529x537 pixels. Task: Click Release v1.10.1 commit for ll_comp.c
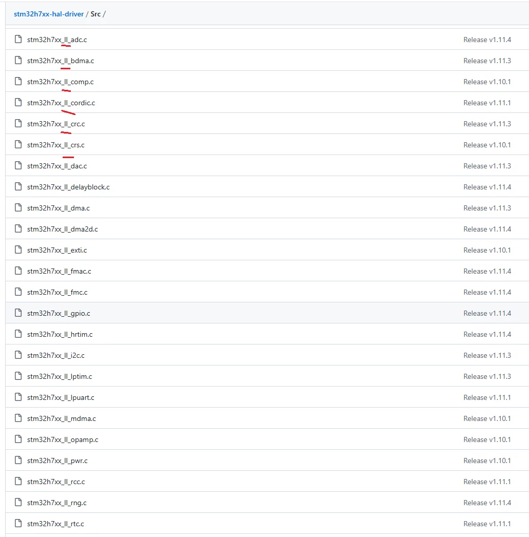point(487,82)
